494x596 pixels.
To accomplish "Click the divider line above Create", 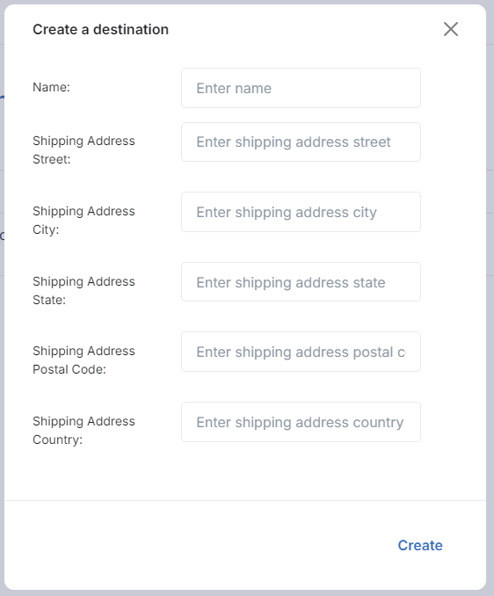I will click(x=245, y=500).
